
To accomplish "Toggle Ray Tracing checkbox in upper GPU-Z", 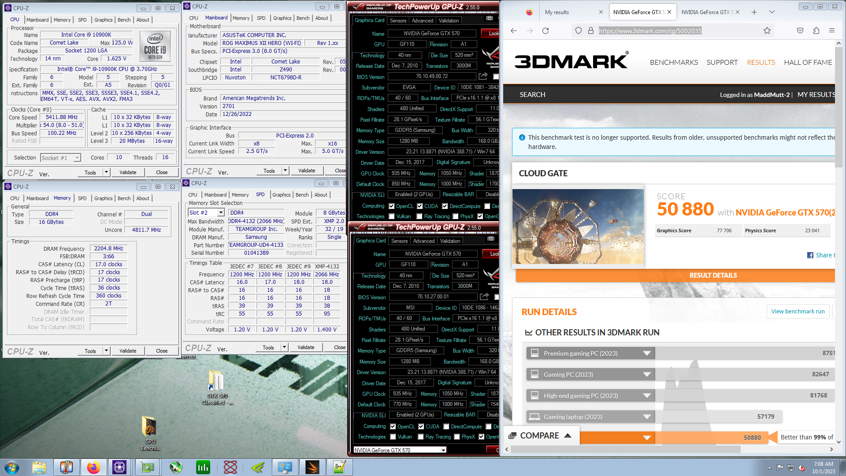I will coord(419,216).
